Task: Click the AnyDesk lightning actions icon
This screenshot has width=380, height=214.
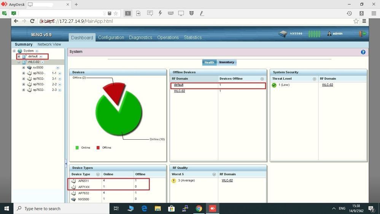Action: tap(160, 13)
